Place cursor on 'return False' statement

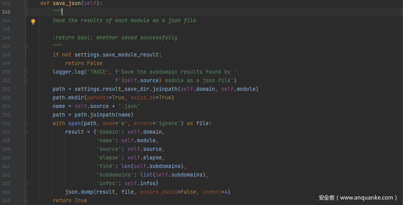click(84, 64)
